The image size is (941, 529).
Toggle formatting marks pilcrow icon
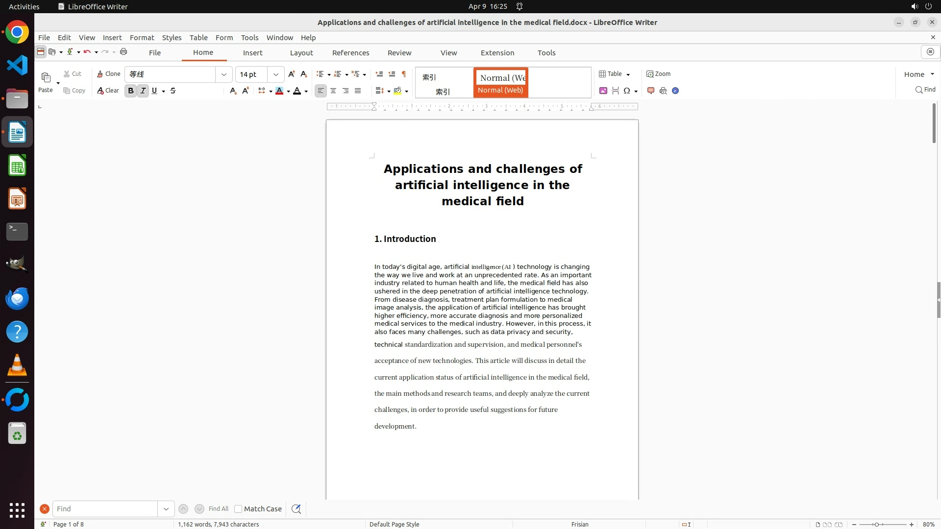pos(404,74)
